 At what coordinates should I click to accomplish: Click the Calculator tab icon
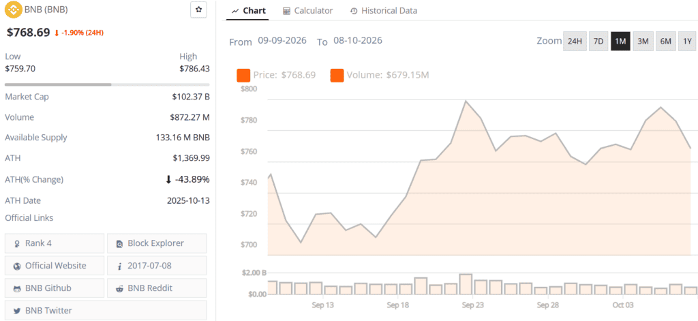click(287, 11)
